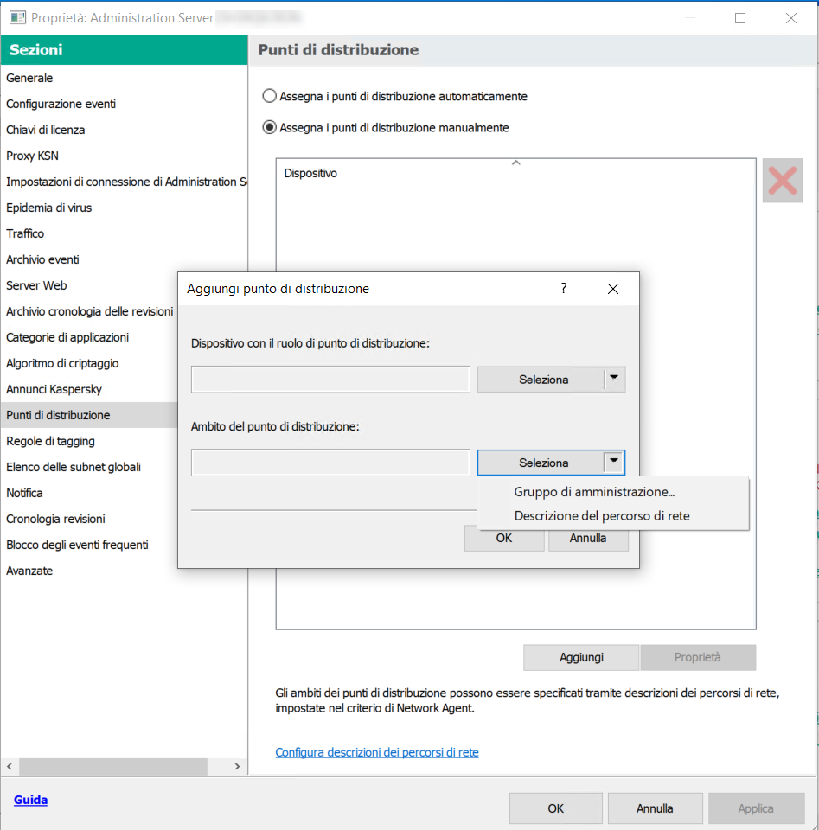Image resolution: width=819 pixels, height=830 pixels.
Task: Click Seleziona for distribution point scope
Action: point(543,462)
